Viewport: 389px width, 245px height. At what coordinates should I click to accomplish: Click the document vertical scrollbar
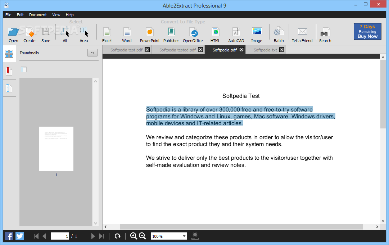(383, 94)
